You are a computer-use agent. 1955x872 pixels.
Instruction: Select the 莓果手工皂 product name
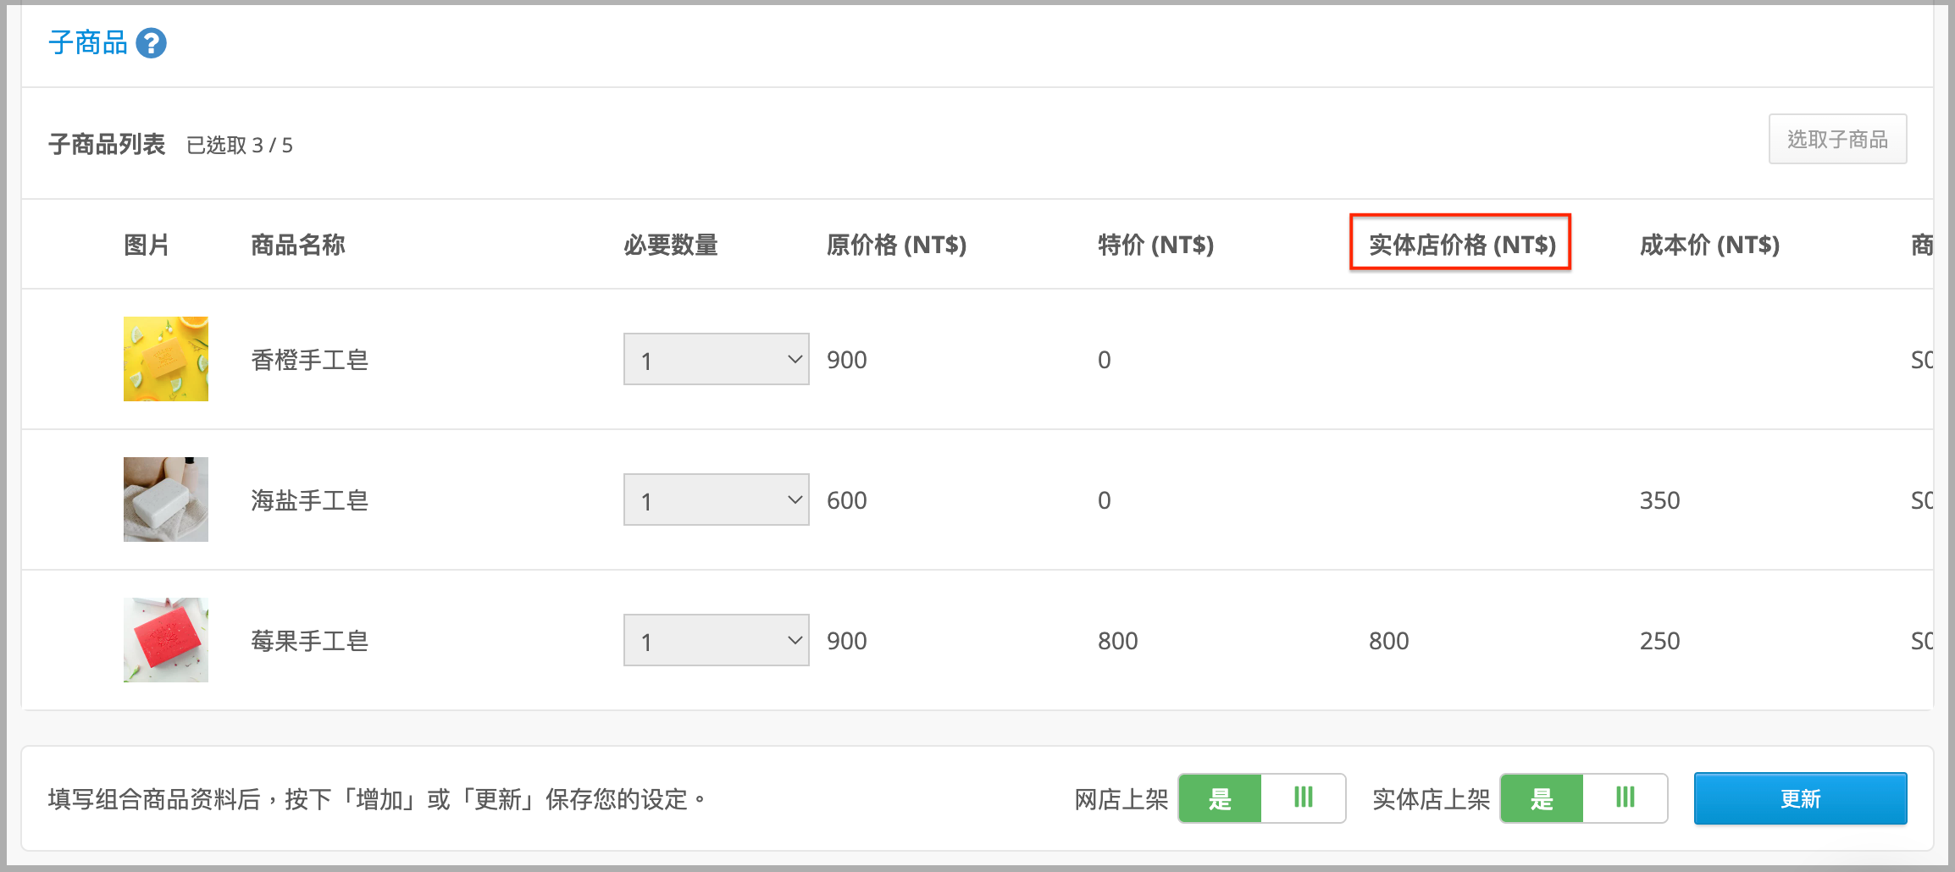310,641
